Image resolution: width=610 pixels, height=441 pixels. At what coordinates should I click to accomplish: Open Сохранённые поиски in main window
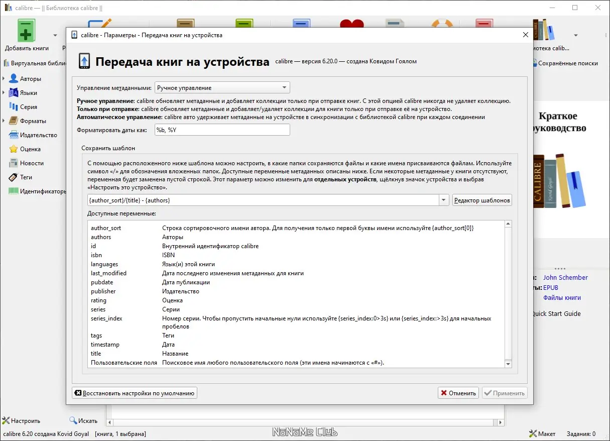565,63
